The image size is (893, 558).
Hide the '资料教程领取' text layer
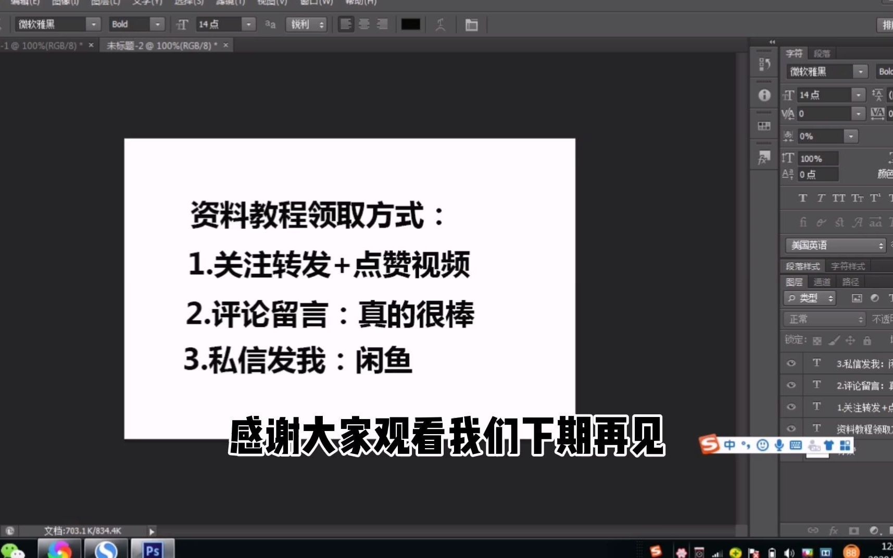click(x=791, y=428)
